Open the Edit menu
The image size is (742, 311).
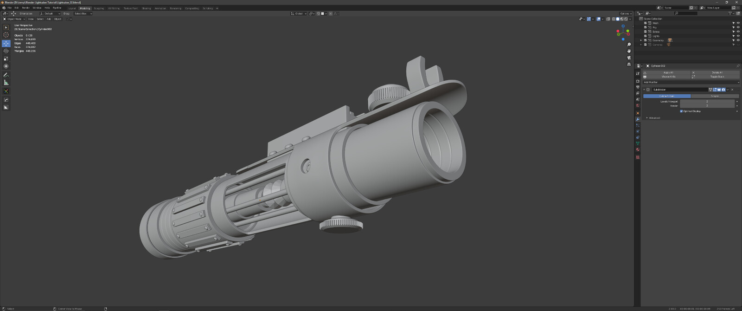click(x=17, y=8)
